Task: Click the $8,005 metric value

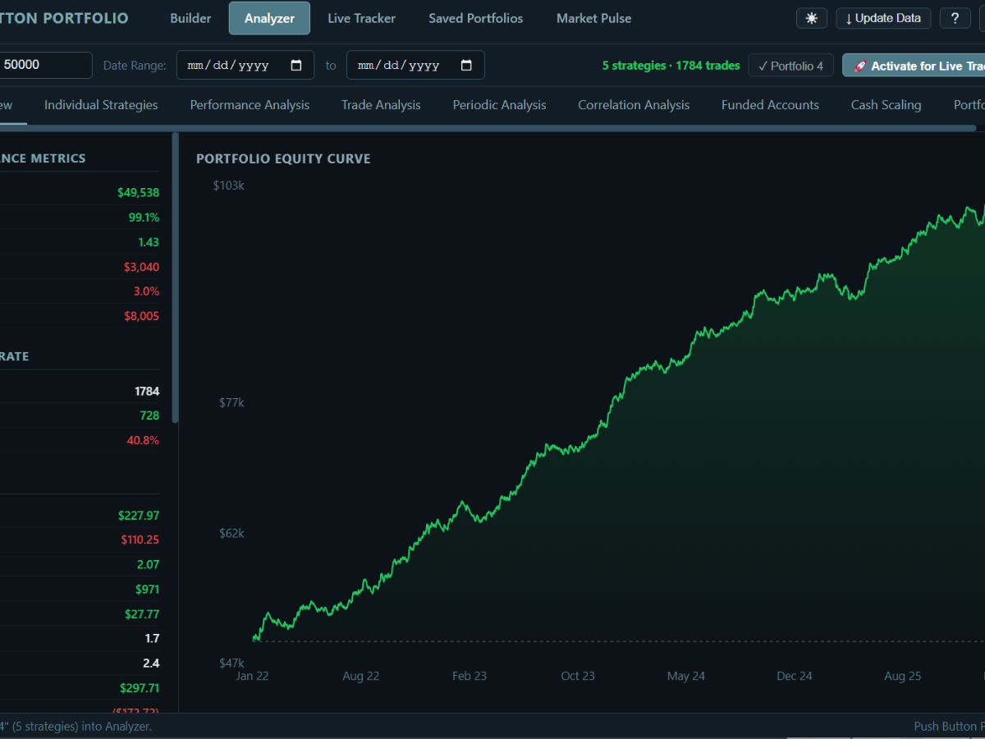Action: click(x=141, y=316)
